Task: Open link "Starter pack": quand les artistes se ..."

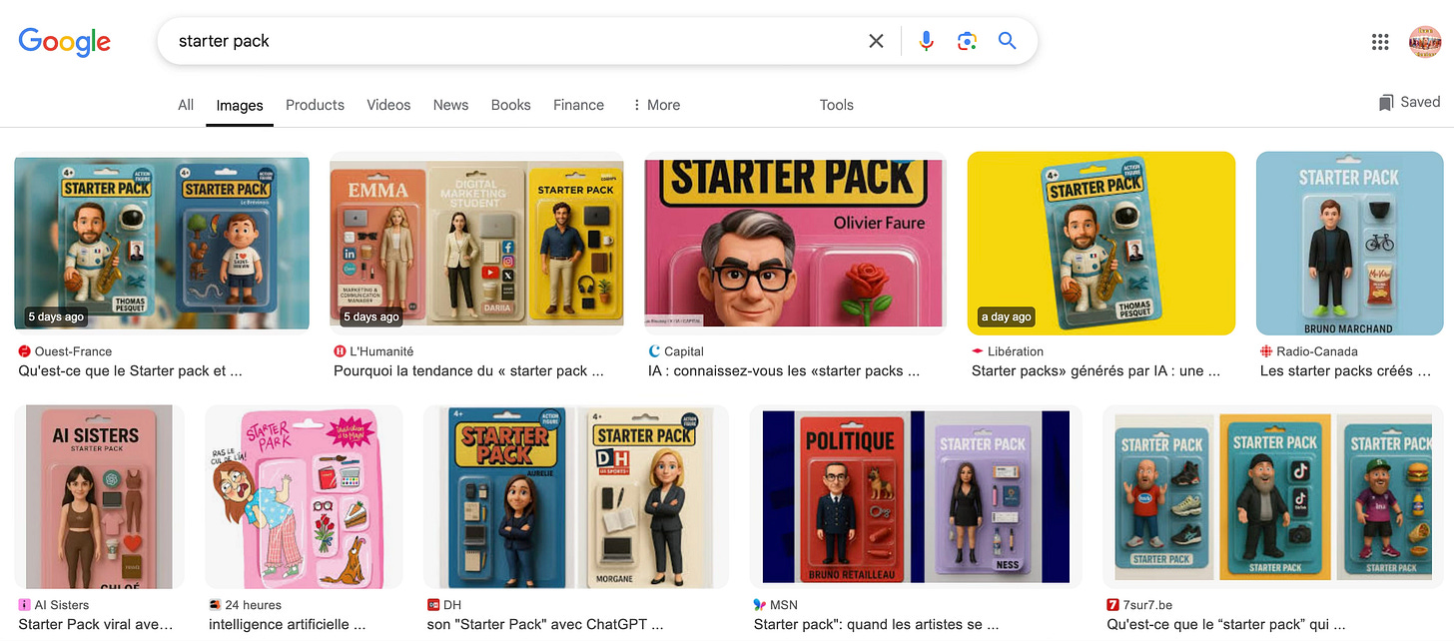Action: coord(876,624)
